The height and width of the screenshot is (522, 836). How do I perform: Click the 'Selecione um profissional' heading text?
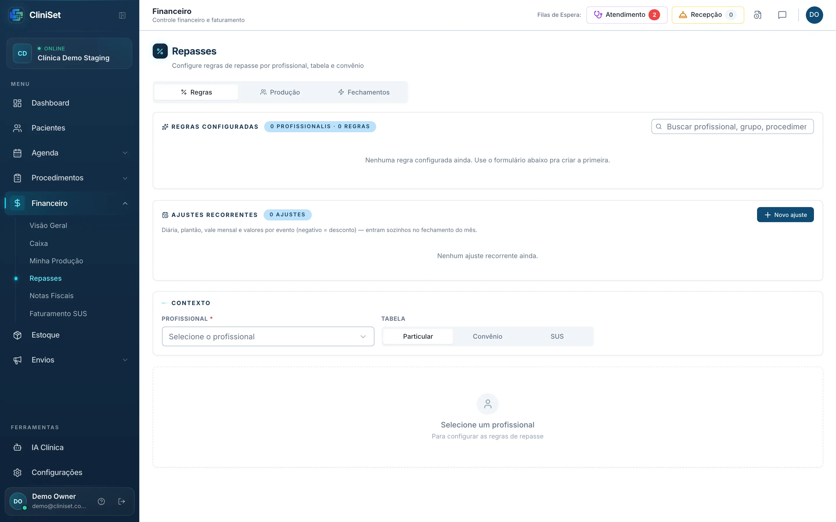coord(487,425)
